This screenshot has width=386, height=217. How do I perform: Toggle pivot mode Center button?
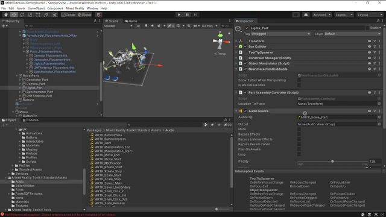68,14
